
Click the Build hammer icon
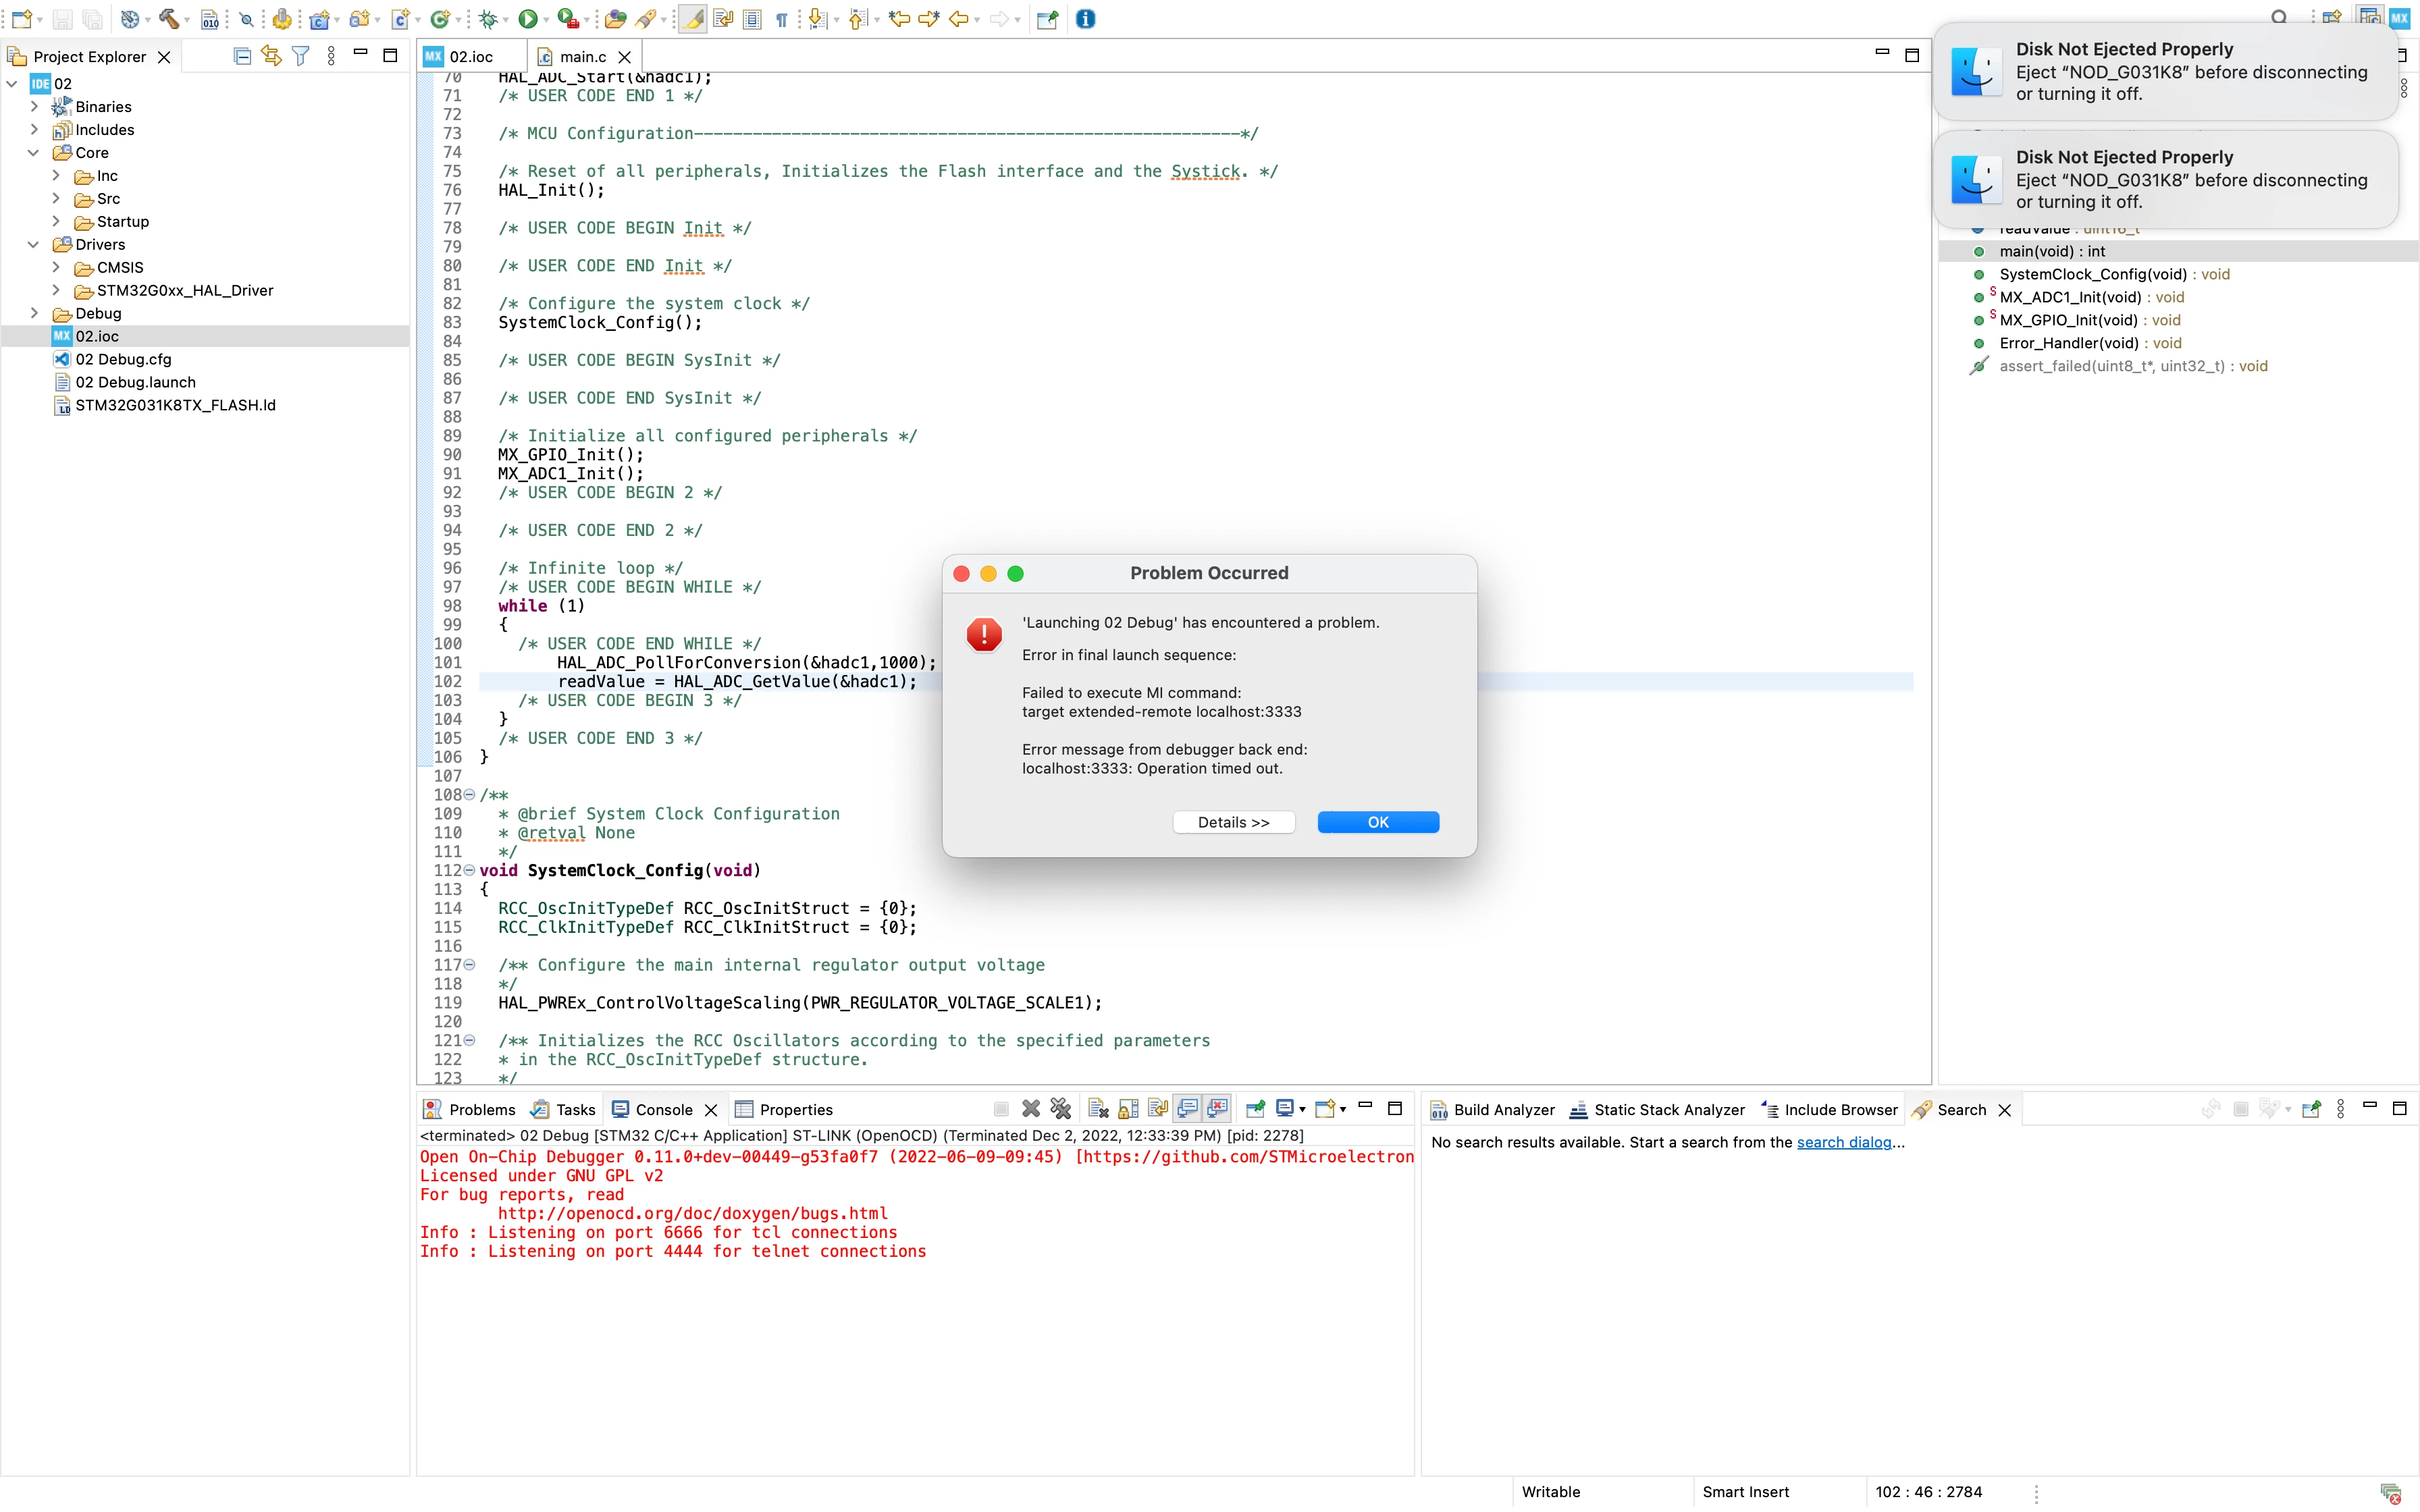(x=169, y=18)
